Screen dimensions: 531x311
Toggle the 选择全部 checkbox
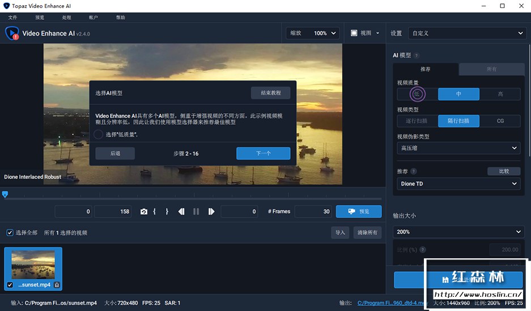pyautogui.click(x=10, y=232)
